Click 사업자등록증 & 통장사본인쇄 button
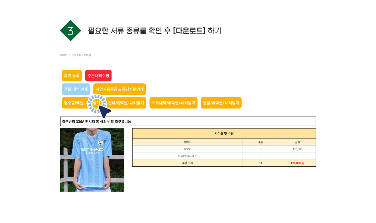 pyautogui.click(x=120, y=89)
